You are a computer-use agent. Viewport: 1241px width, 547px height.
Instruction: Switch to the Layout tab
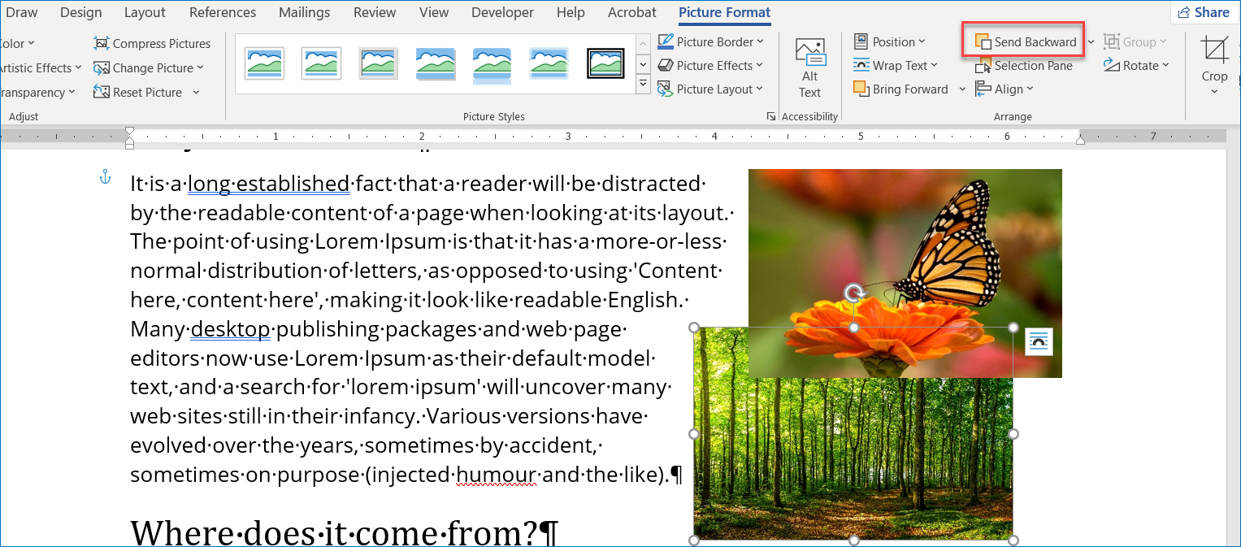pos(145,12)
